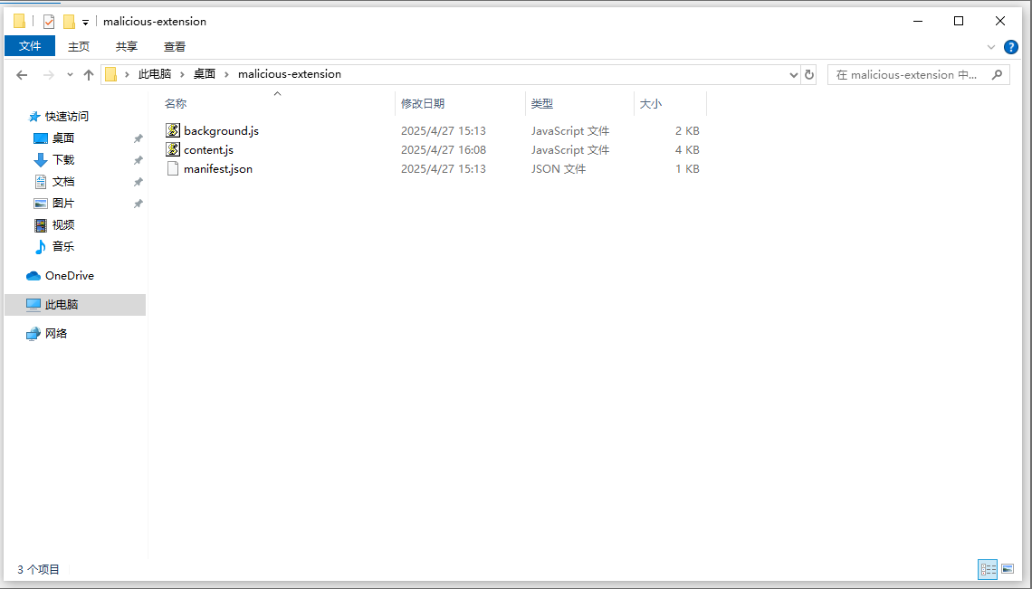The height and width of the screenshot is (589, 1032).
Task: Click malicious-extension in the address breadcrumb
Action: pos(290,74)
